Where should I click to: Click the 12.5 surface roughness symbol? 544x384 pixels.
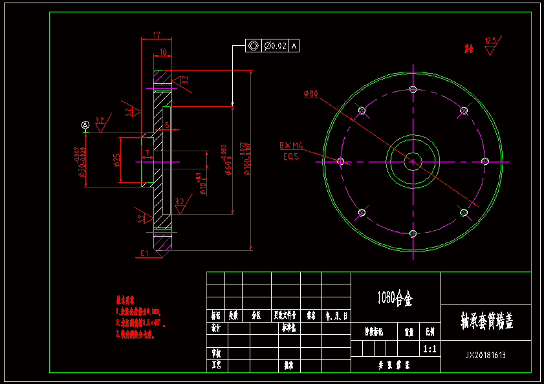pos(491,44)
